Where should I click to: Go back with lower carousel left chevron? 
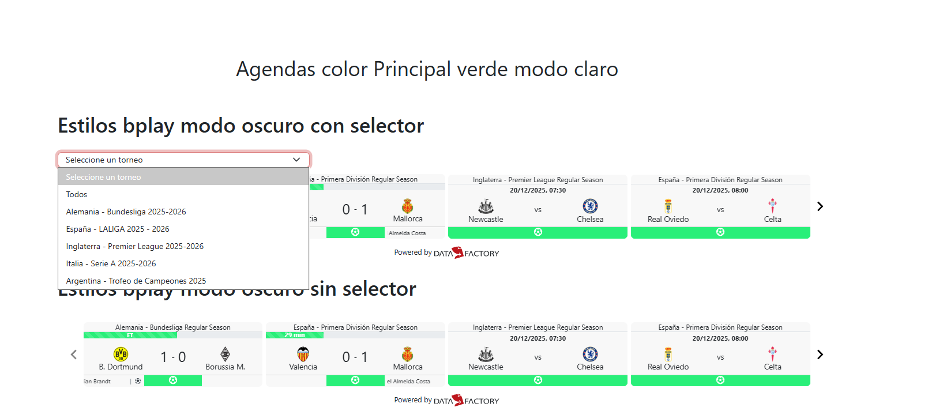click(x=74, y=355)
